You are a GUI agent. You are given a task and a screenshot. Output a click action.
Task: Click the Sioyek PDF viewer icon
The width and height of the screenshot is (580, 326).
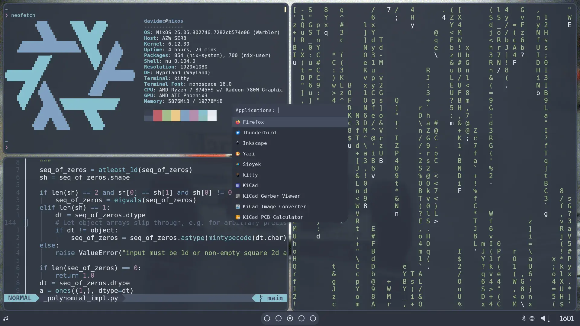[238, 164]
